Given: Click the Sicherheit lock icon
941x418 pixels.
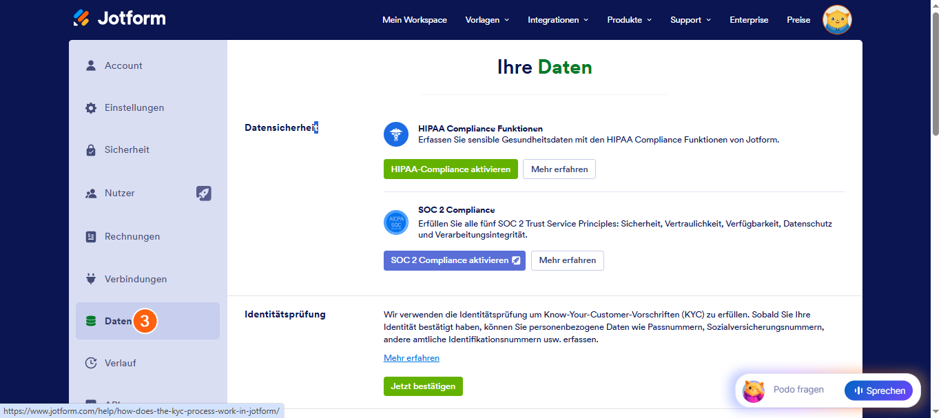Looking at the screenshot, I should point(90,150).
